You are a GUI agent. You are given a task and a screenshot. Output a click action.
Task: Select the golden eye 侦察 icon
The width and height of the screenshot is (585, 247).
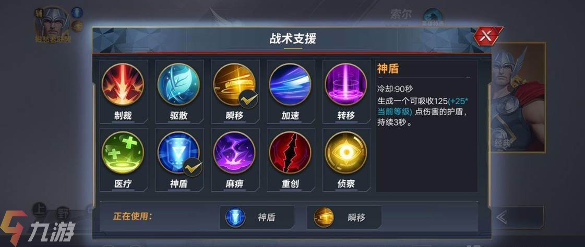[x=346, y=153]
